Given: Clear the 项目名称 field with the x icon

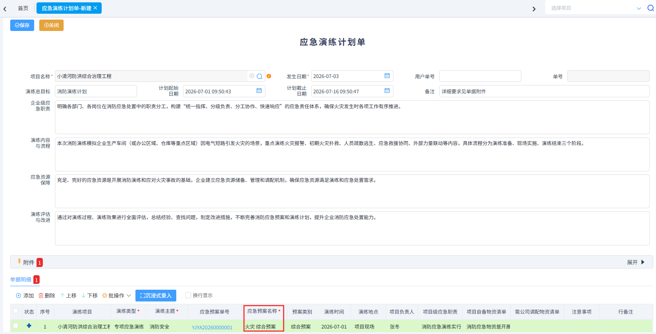Looking at the screenshot, I should pos(252,76).
